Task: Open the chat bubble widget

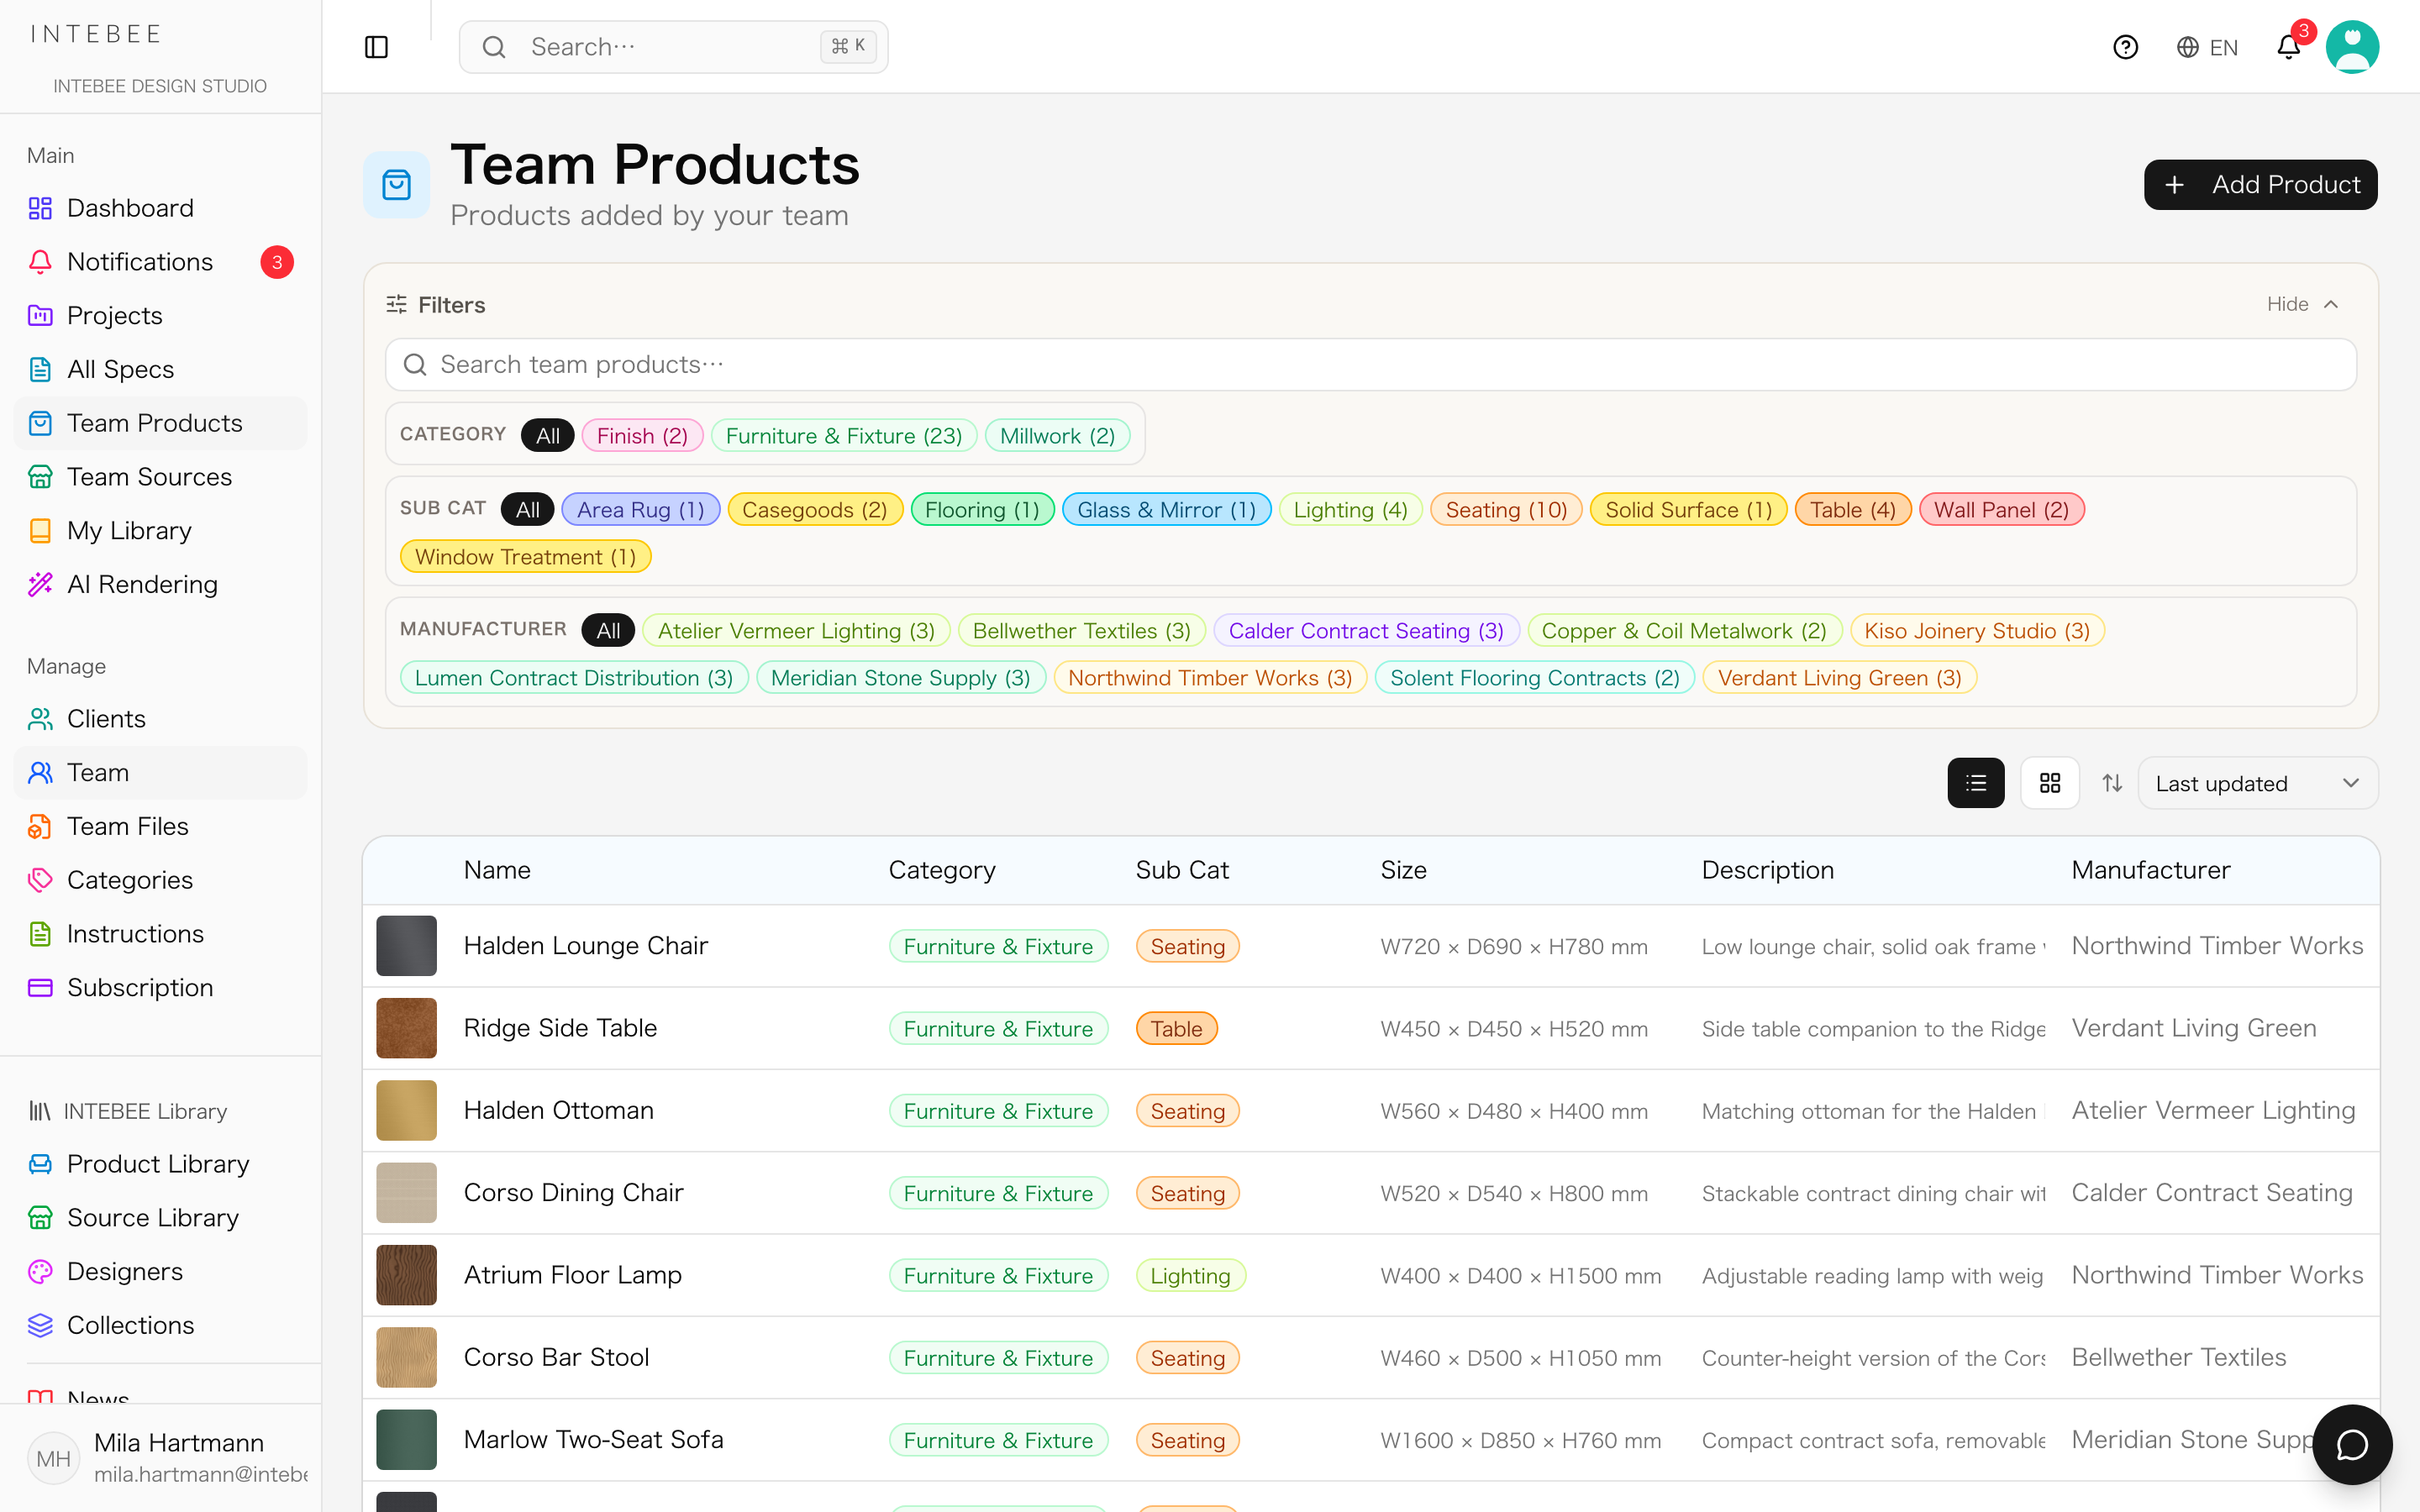Action: coord(2352,1445)
